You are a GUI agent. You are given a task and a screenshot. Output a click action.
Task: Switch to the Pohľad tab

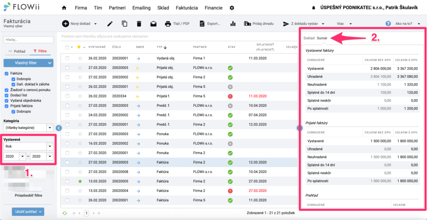[x=16, y=51]
